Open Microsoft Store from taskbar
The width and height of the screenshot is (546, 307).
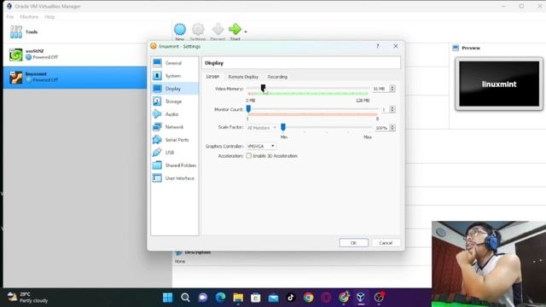256,298
